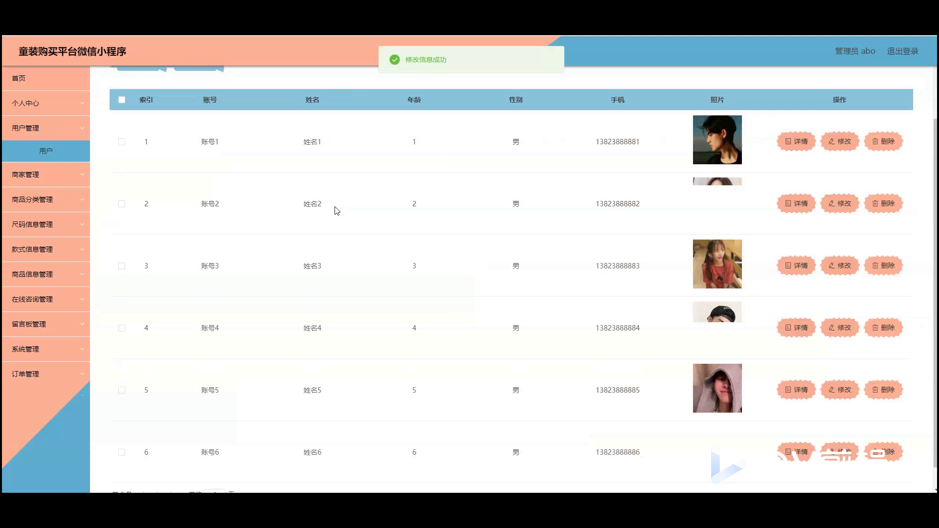This screenshot has height=528, width=939.
Task: Expand the 尺码信息管理 sidebar menu
Action: click(46, 224)
